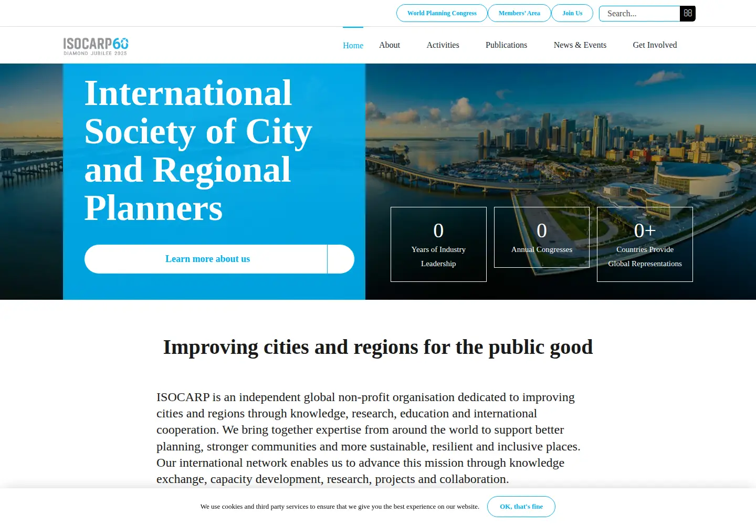Click heading Improving cities and regions
756x525 pixels.
378,347
